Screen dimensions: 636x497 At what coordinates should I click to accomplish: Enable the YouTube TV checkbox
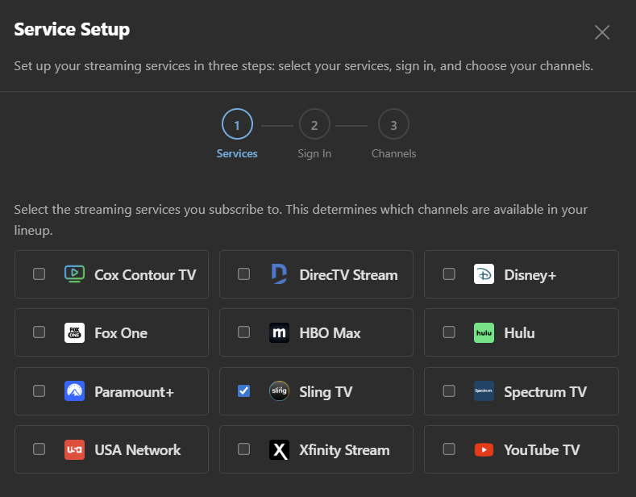coord(449,449)
